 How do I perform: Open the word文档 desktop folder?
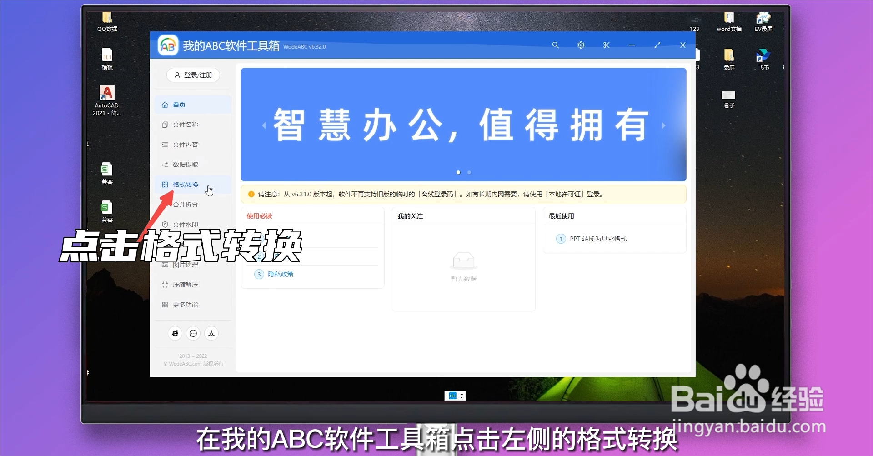(x=729, y=21)
